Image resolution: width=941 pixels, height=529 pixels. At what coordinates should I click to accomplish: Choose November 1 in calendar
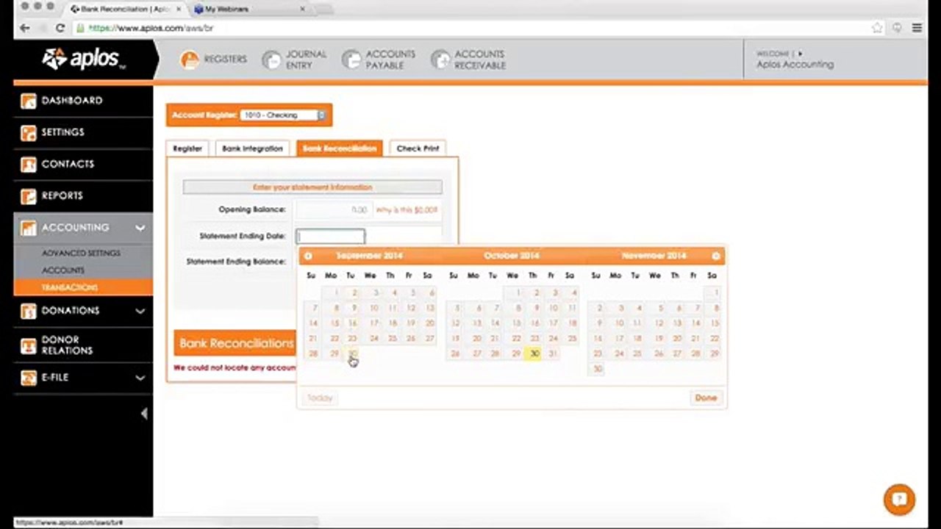coord(715,292)
